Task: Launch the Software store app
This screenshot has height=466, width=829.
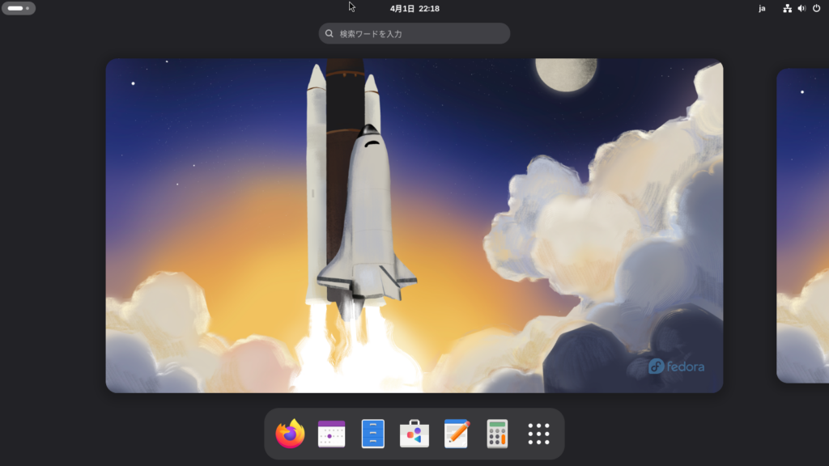Action: 414,434
